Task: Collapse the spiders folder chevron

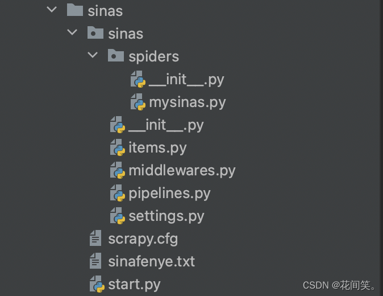Action: [x=93, y=55]
